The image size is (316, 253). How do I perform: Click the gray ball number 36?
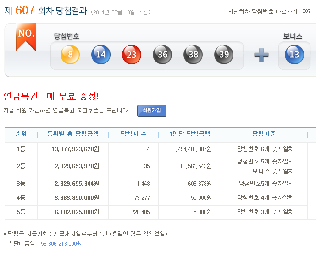point(162,55)
